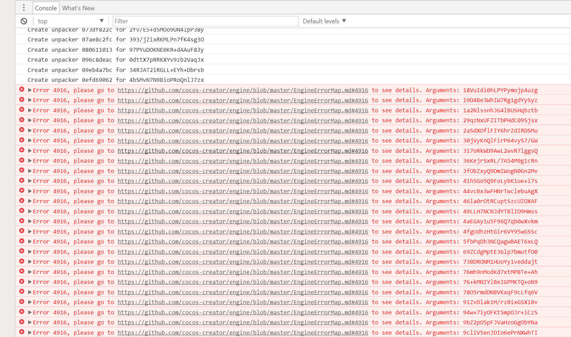571x337 pixels.
Task: Click the error icon beside argument 5fbPqDh3NCQagwBAET6xLQ
Action: click(x=22, y=241)
